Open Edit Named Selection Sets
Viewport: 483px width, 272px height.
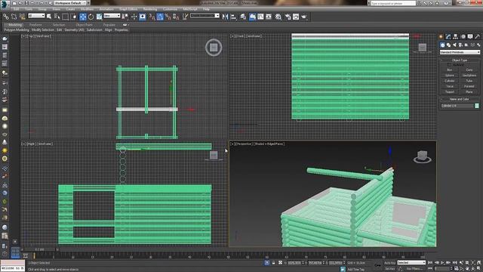[185, 17]
